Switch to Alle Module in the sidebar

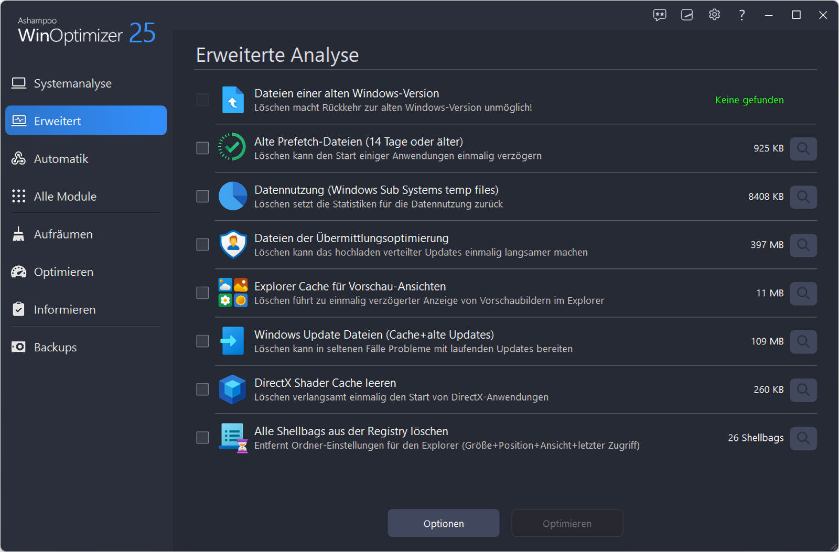(x=65, y=197)
